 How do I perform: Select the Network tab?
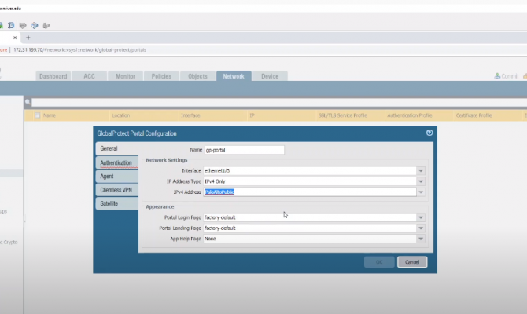point(234,76)
